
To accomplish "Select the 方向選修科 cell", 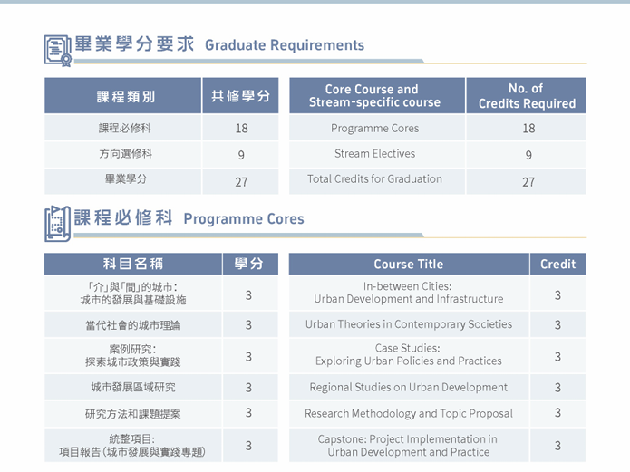I will [123, 154].
